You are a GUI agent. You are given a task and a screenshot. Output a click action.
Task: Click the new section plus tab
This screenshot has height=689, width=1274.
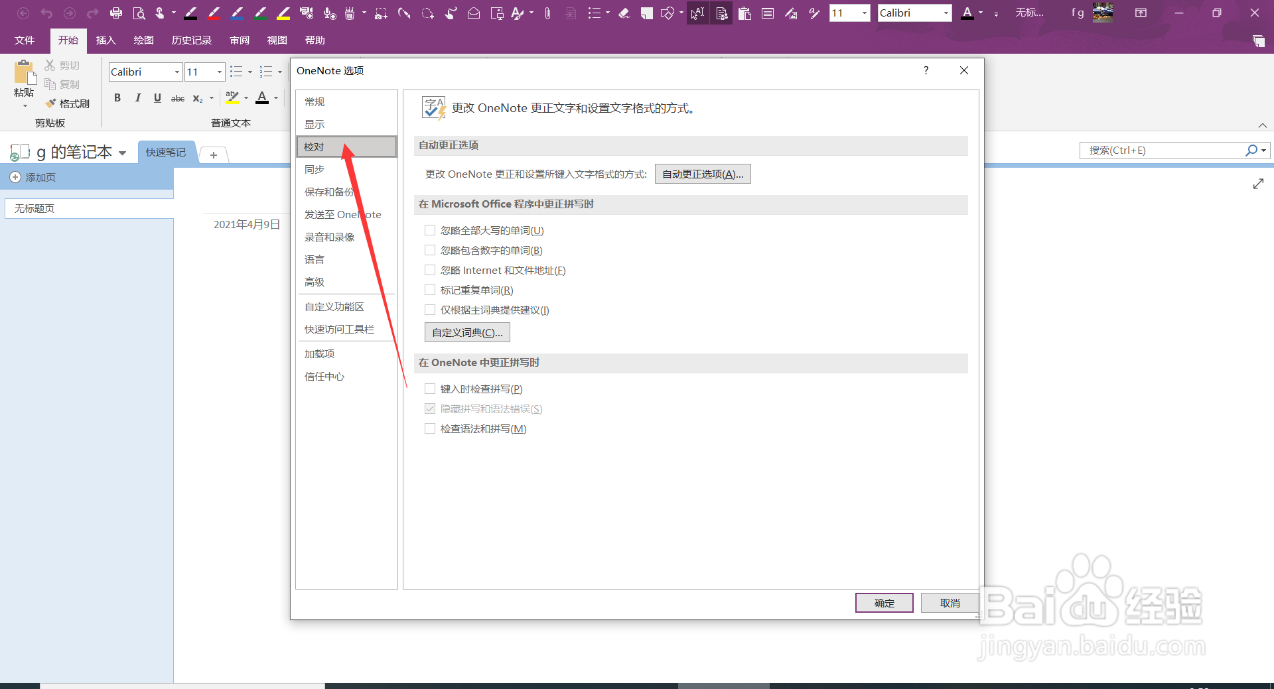pos(214,155)
